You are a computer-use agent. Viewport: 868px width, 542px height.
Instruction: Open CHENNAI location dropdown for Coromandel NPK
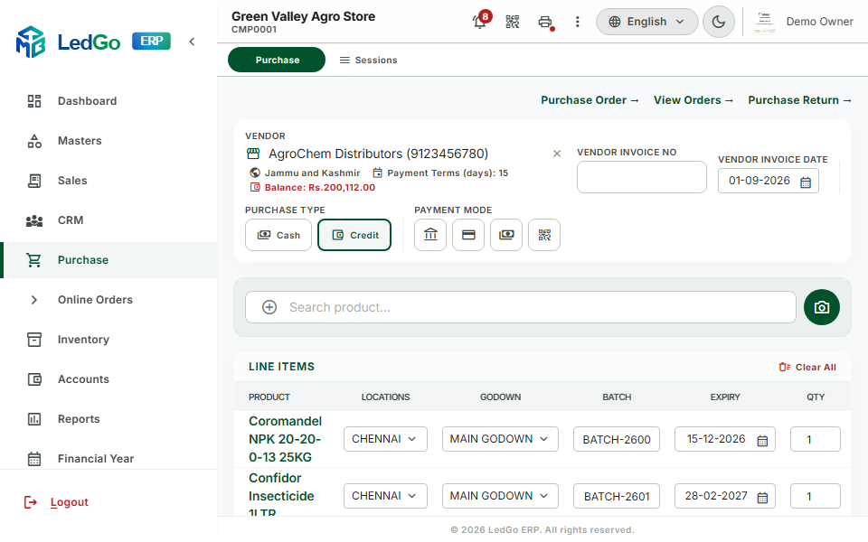coord(385,439)
